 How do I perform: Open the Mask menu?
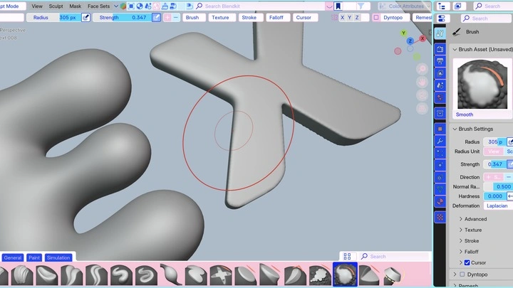(x=76, y=6)
